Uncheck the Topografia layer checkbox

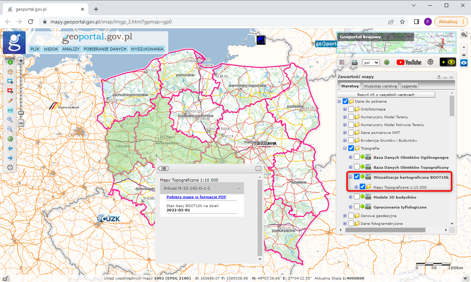[x=351, y=148]
